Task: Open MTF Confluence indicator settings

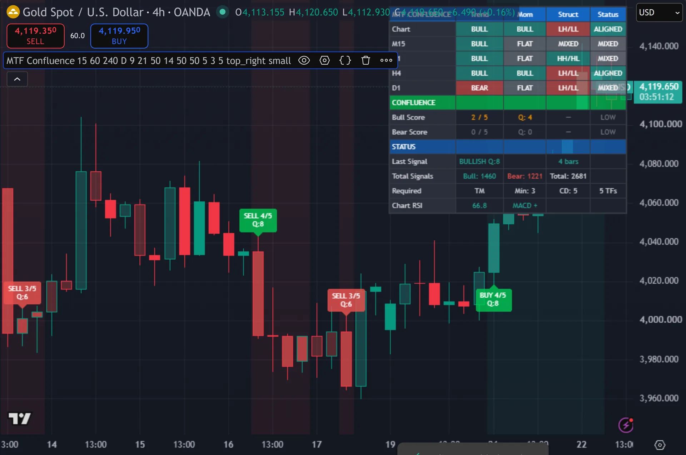Action: pos(324,60)
